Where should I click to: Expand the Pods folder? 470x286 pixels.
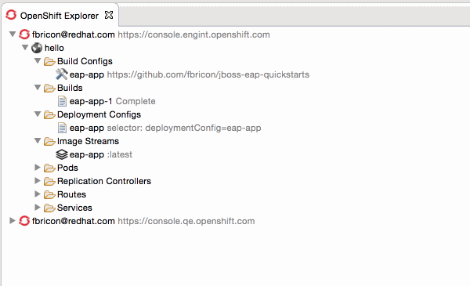click(x=38, y=167)
